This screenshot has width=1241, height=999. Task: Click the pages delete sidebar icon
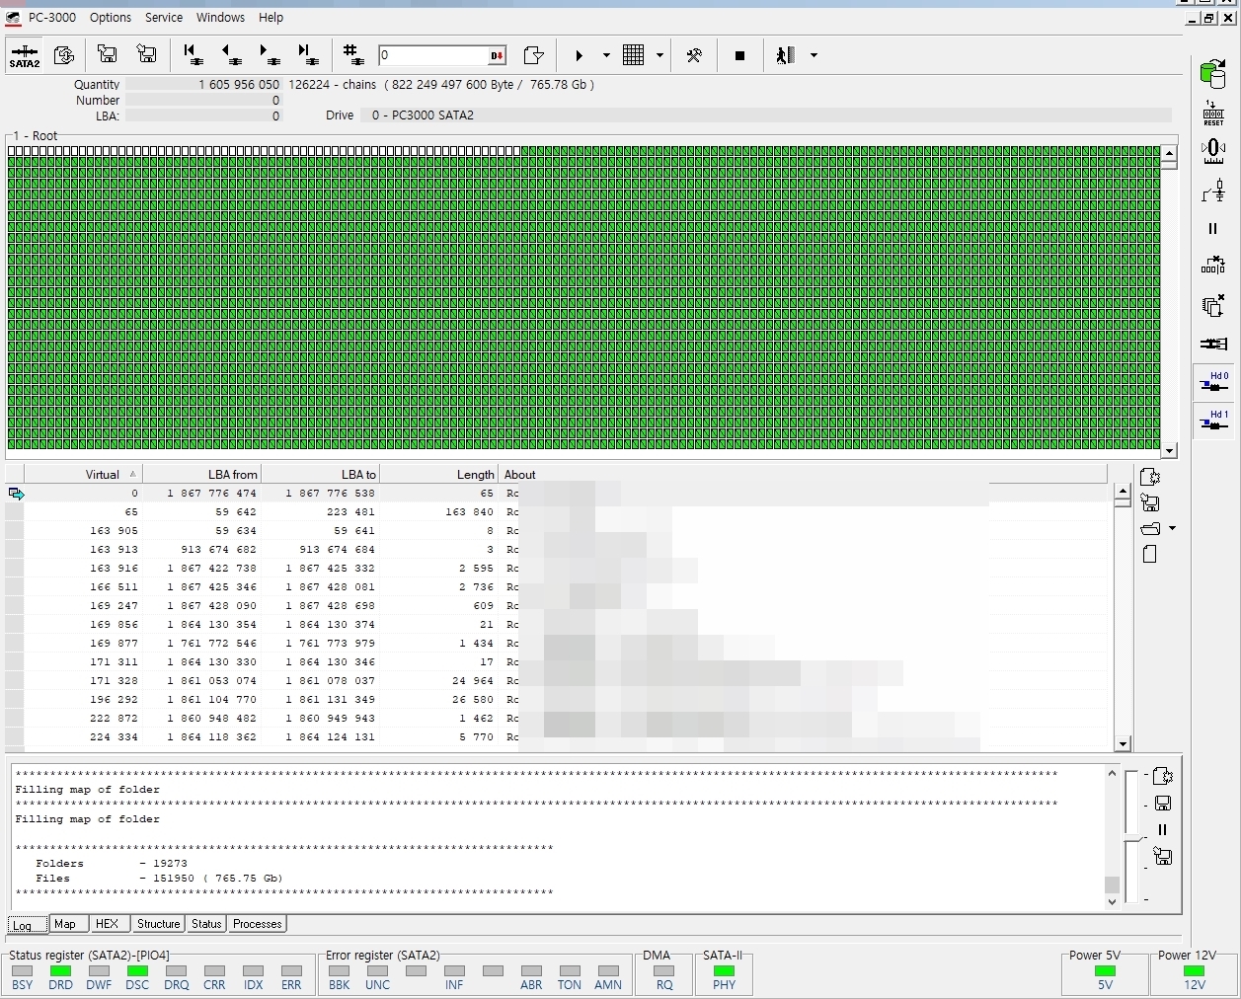point(1213,305)
